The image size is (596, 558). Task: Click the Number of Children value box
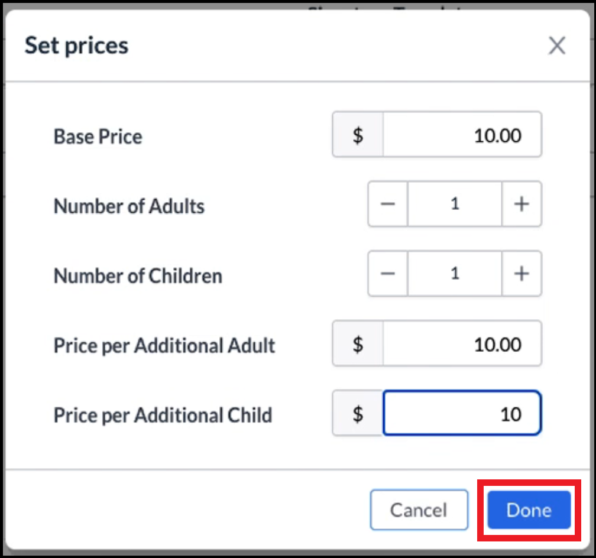click(454, 274)
